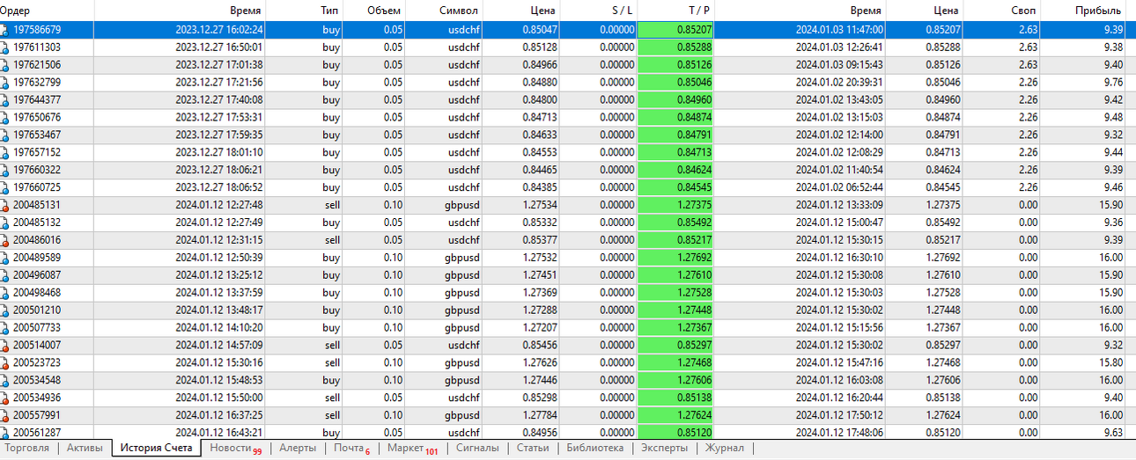The image size is (1136, 460).
Task: Click the icon of order 200498468
Action: pos(4,293)
